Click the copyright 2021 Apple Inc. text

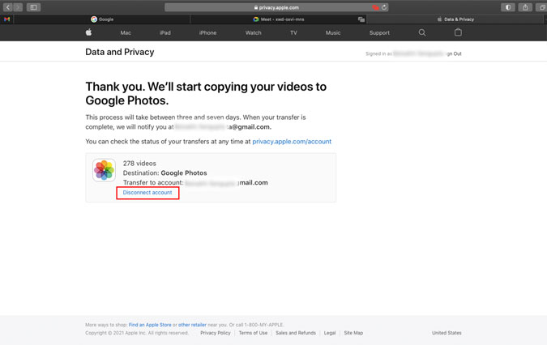137,333
